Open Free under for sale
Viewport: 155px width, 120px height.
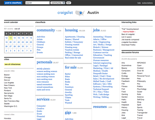(67, 84)
